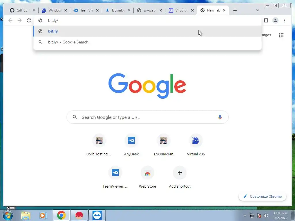Select 'bit.ly/ - Google Search' suggestion
The image size is (295, 221).
pos(147,42)
